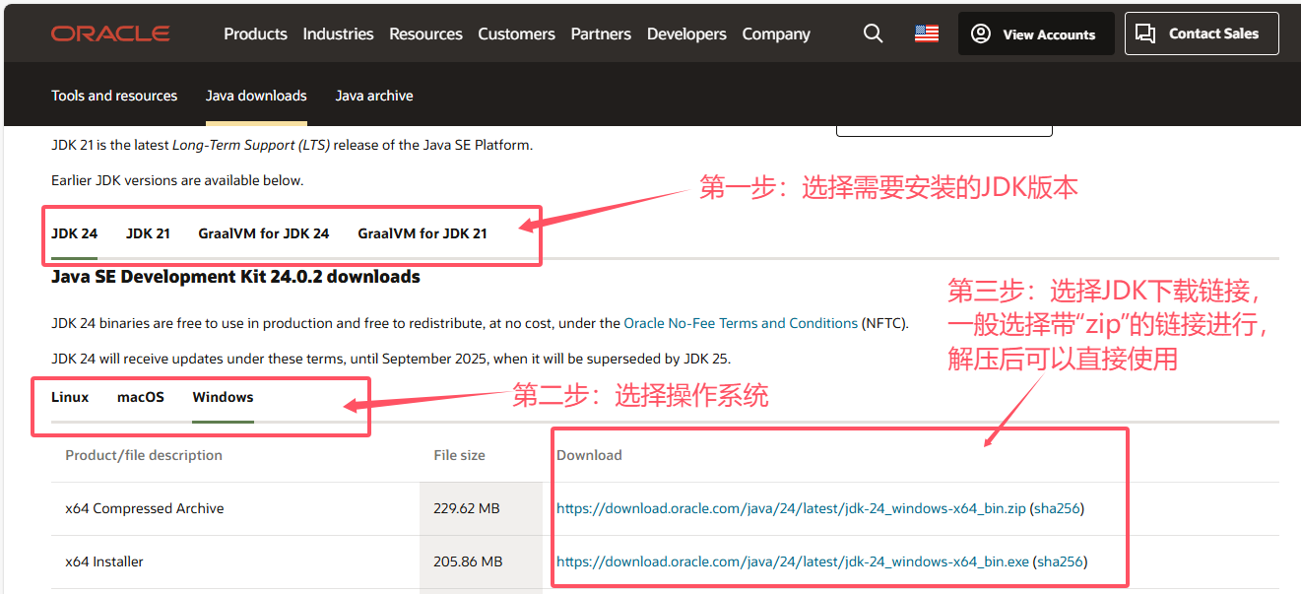Open the search magnifier icon
The height and width of the screenshot is (594, 1301).
(x=873, y=33)
